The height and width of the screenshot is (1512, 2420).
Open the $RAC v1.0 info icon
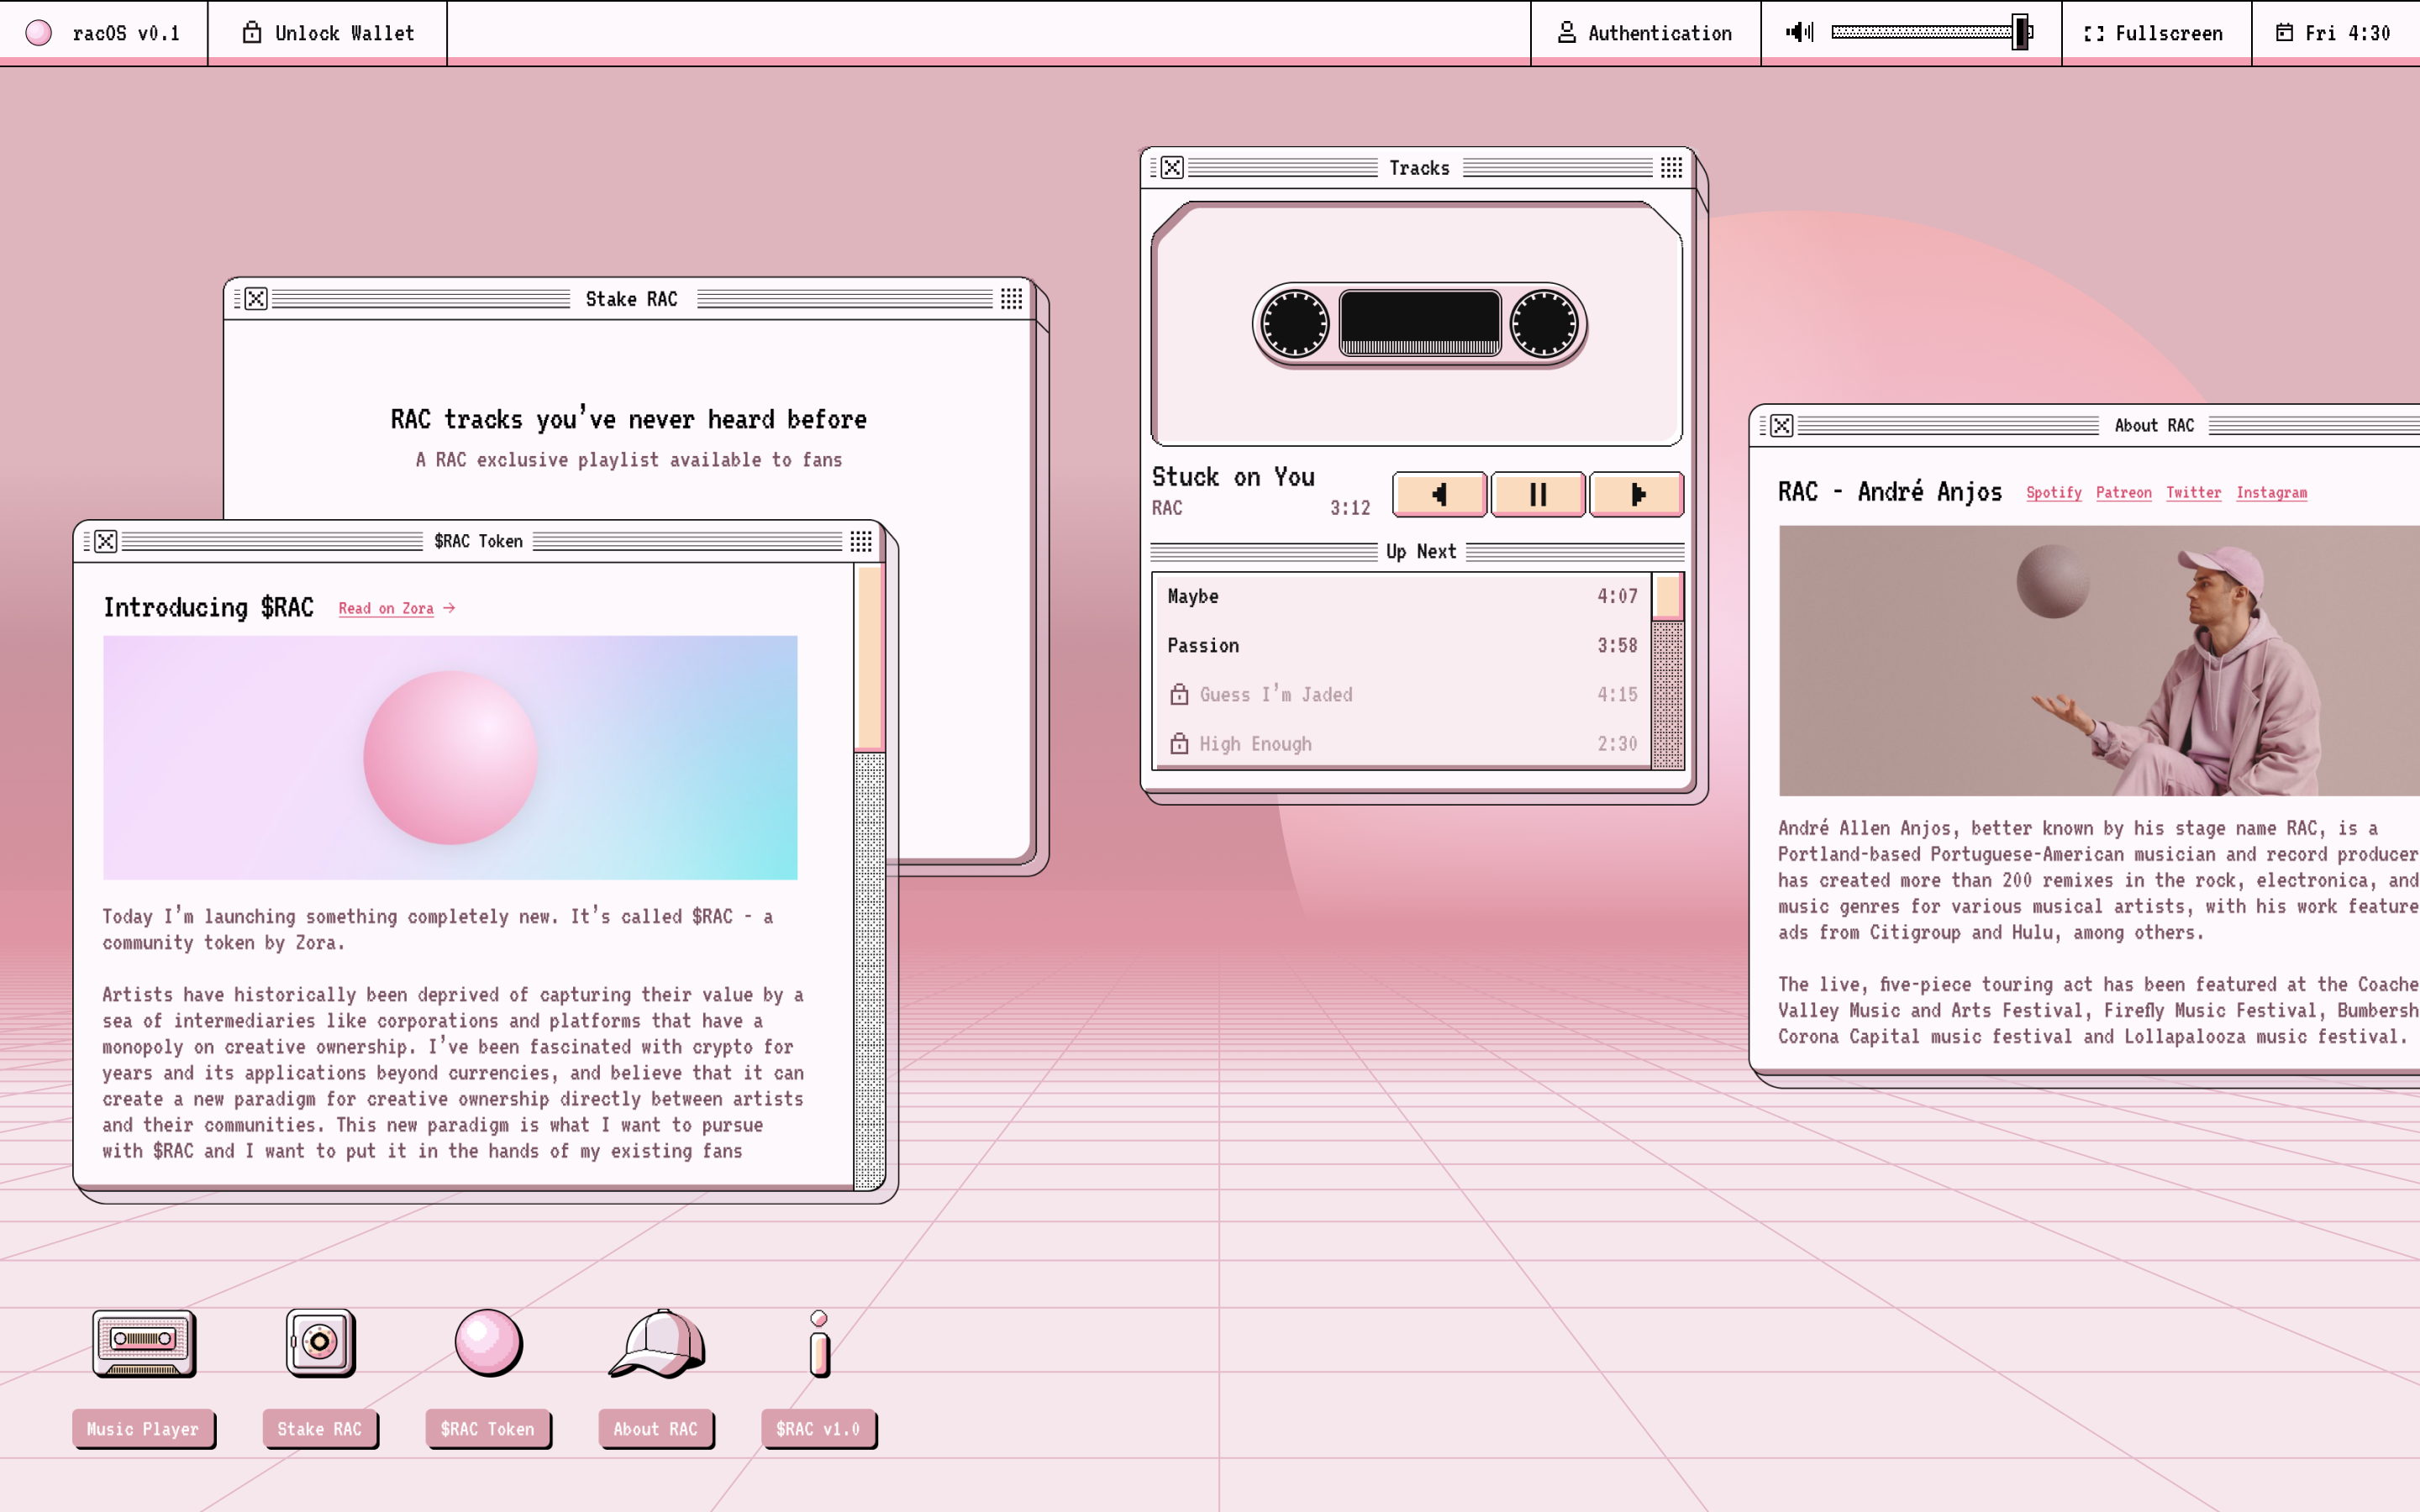[x=819, y=1345]
